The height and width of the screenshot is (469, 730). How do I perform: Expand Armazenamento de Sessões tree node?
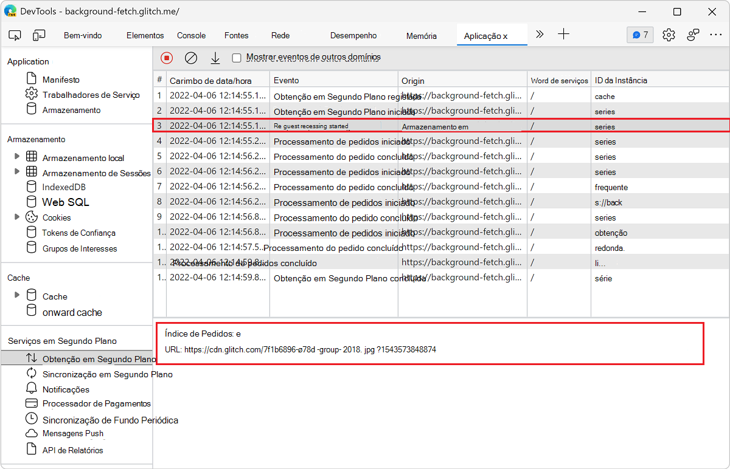17,172
